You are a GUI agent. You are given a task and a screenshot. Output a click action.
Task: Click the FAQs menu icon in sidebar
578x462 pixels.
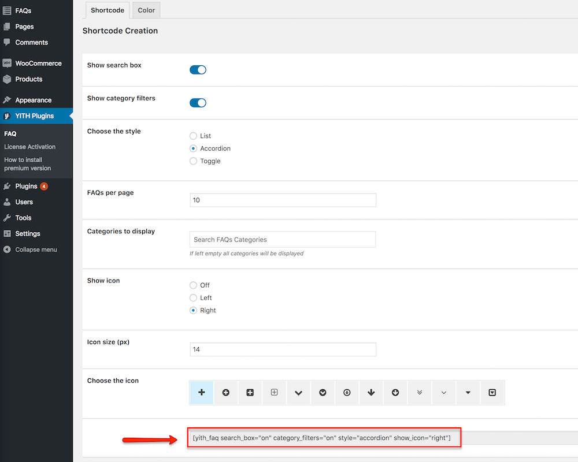6,11
